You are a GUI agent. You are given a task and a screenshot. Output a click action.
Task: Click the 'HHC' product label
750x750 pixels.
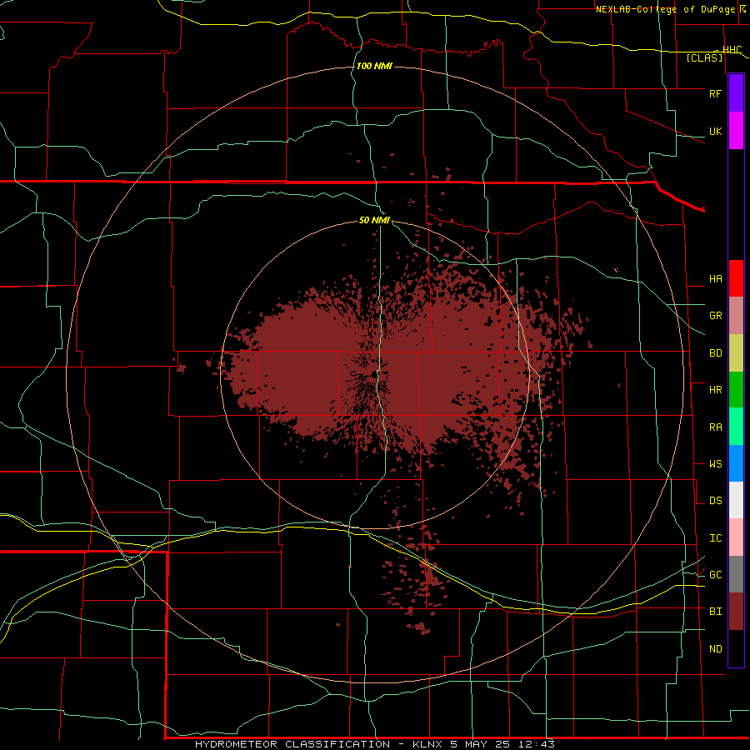point(732,50)
